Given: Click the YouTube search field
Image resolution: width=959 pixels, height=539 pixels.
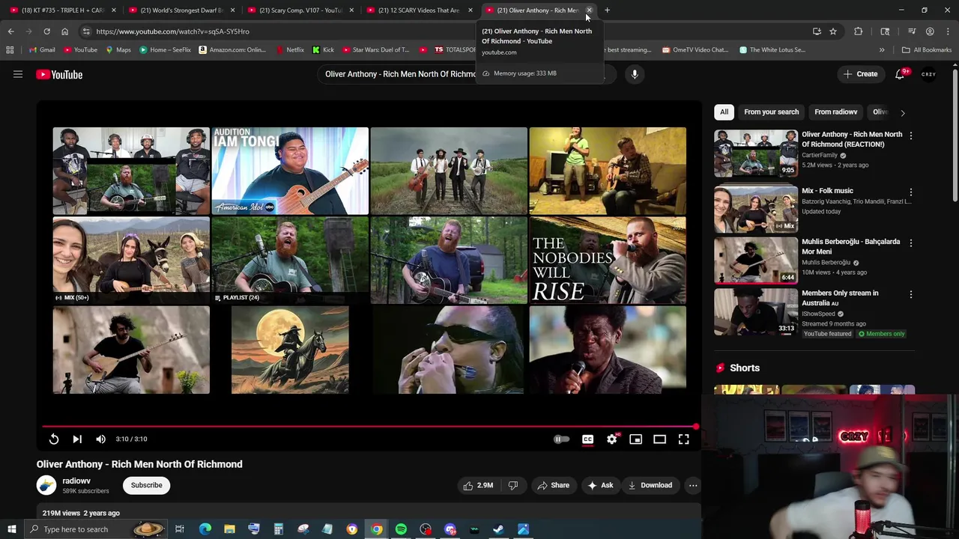Looking at the screenshot, I should pos(399,74).
